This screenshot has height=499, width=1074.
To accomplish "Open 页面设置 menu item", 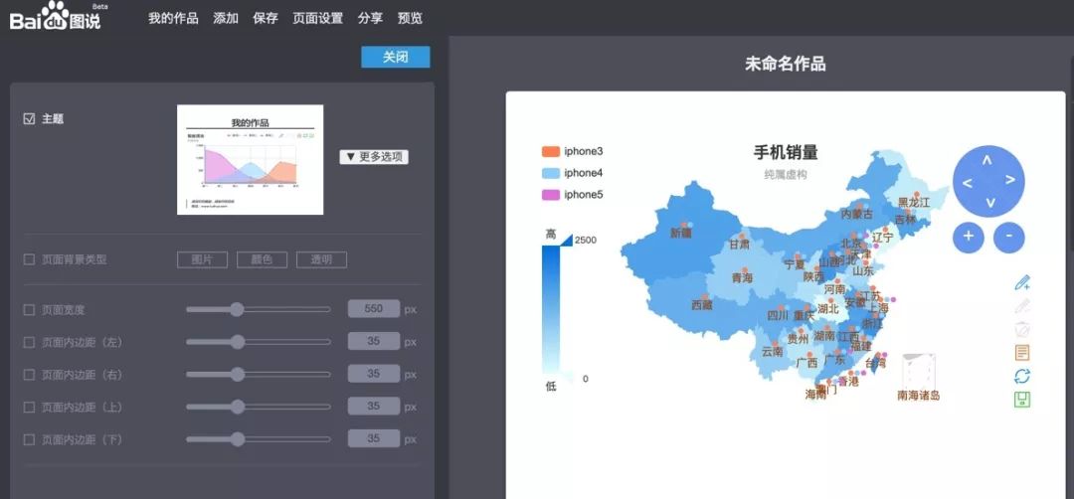I will 318,19.
